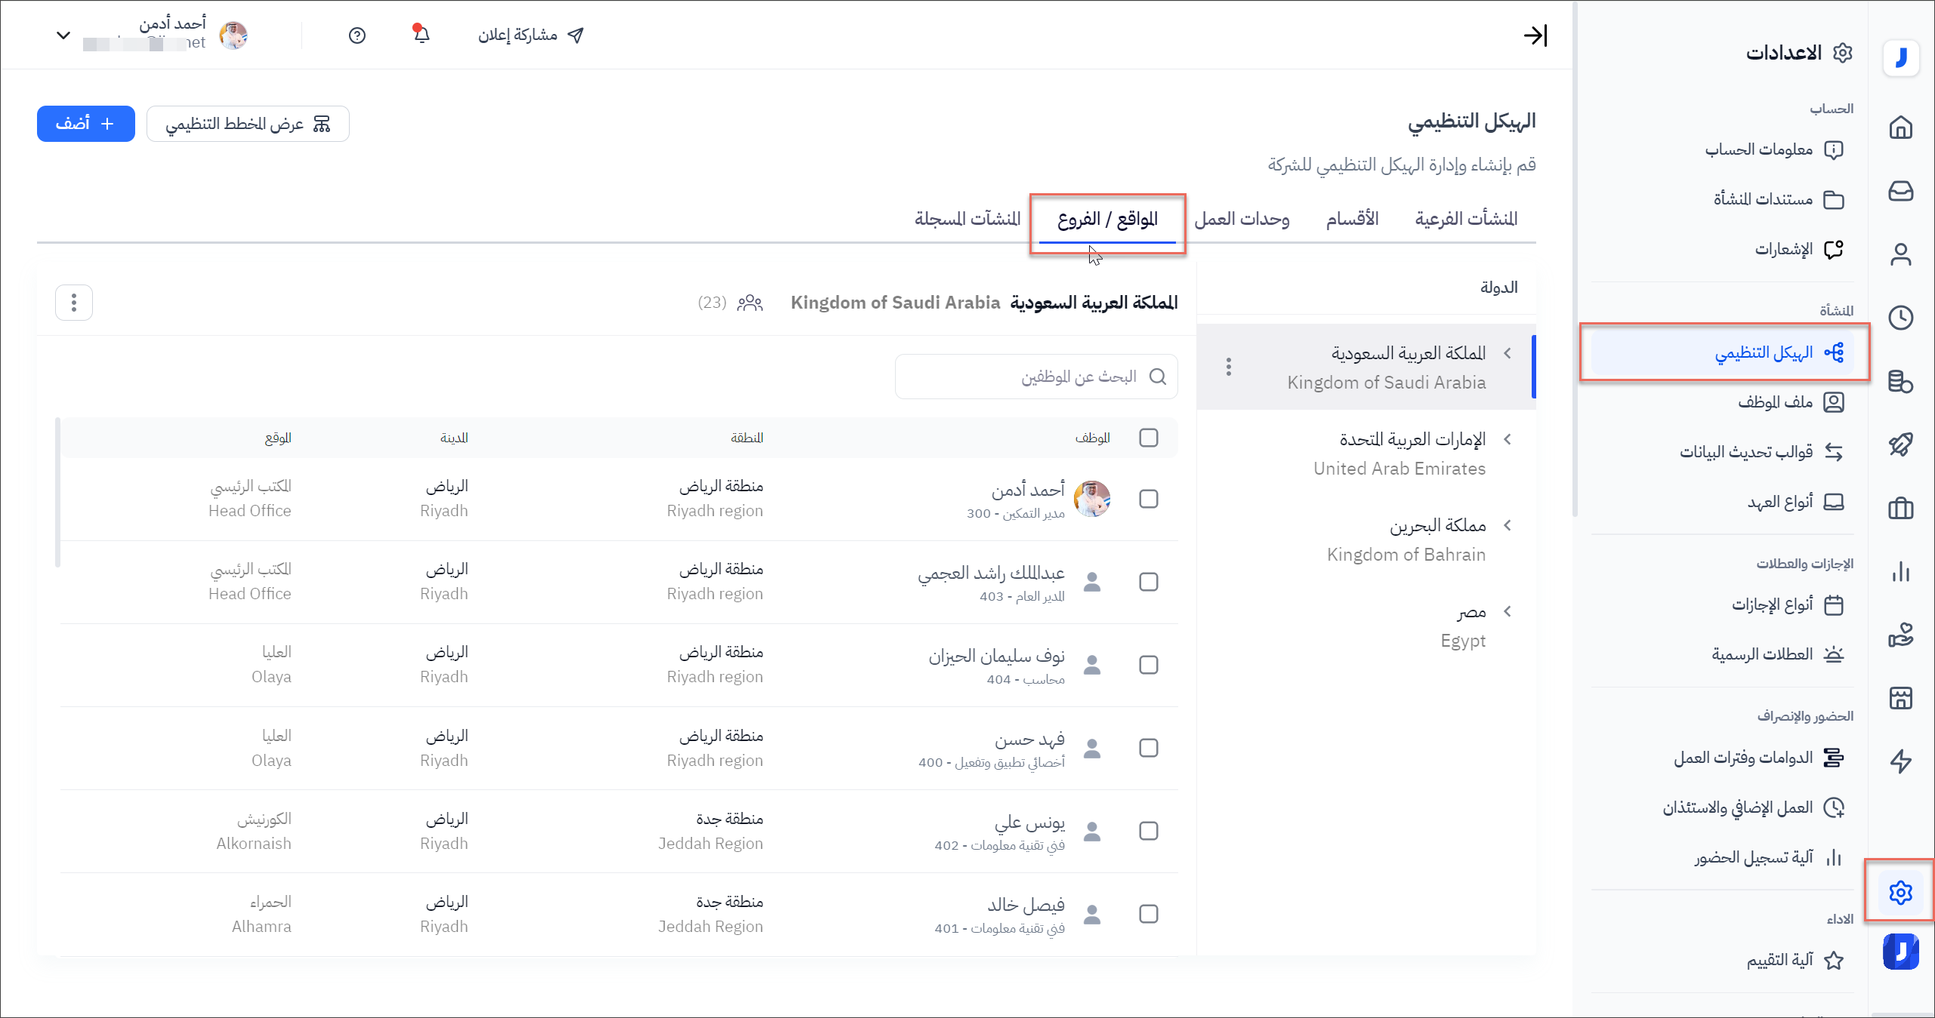Open the settings gear in rail
1935x1018 pixels.
click(x=1900, y=893)
